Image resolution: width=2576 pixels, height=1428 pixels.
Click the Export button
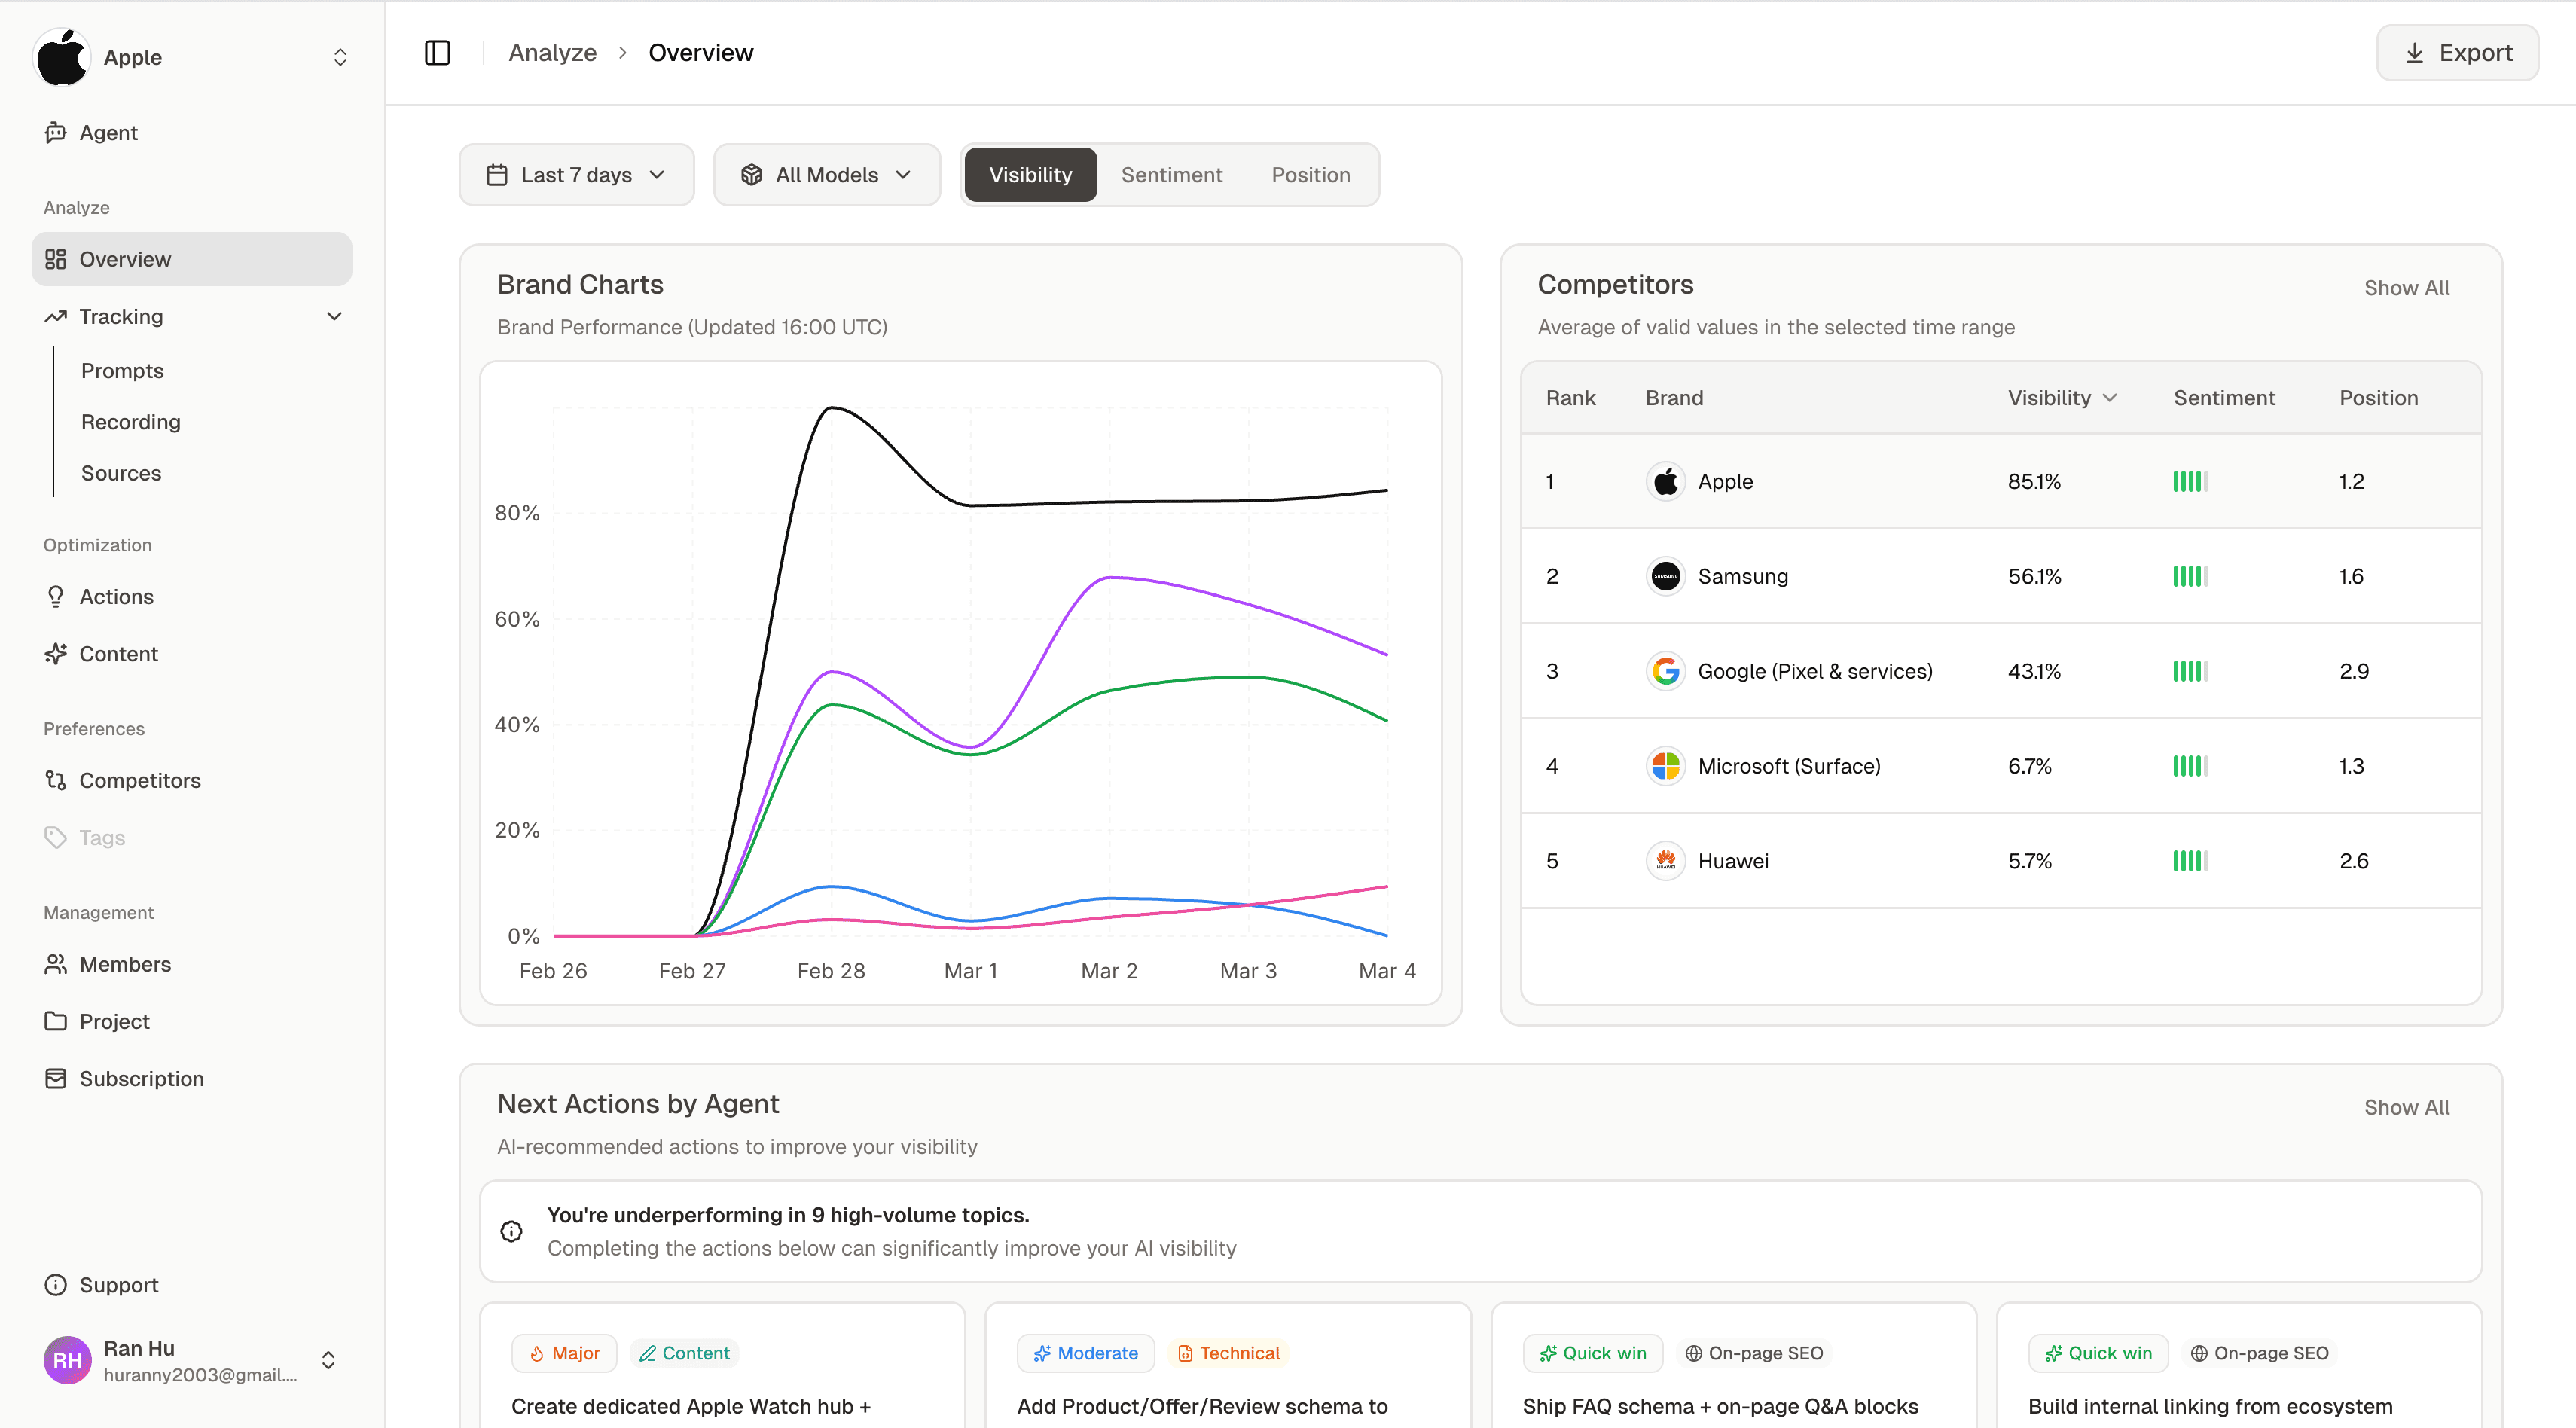tap(2457, 53)
